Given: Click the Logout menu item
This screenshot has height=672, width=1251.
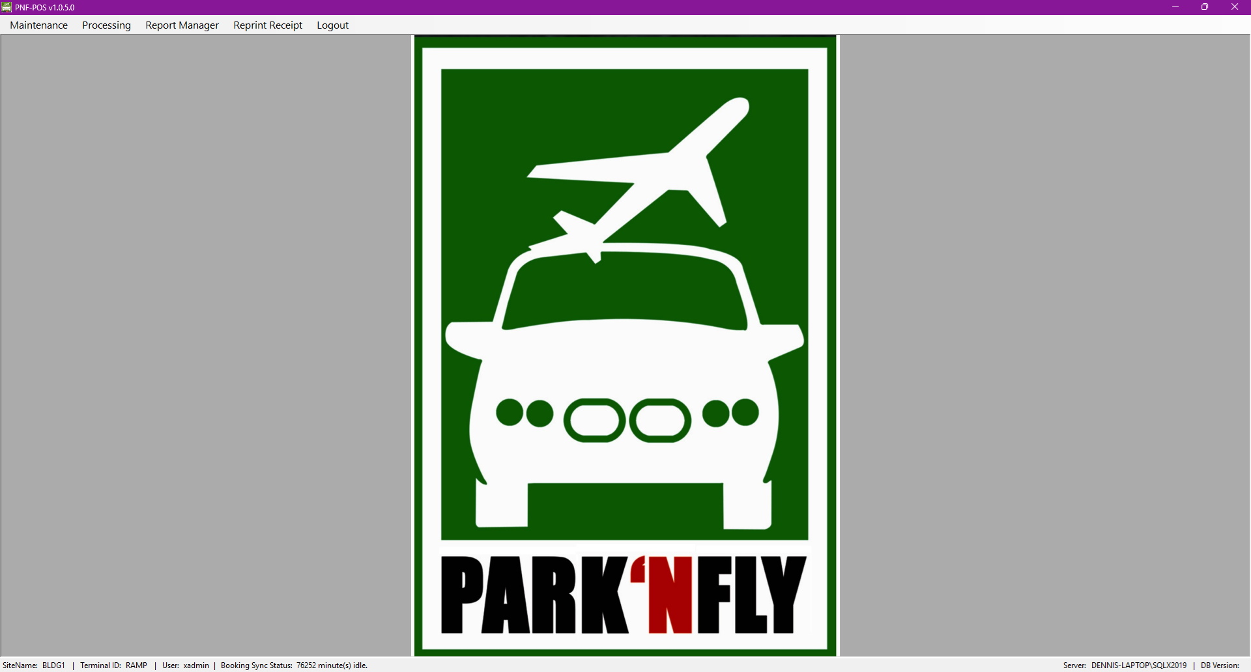Looking at the screenshot, I should pyautogui.click(x=332, y=25).
